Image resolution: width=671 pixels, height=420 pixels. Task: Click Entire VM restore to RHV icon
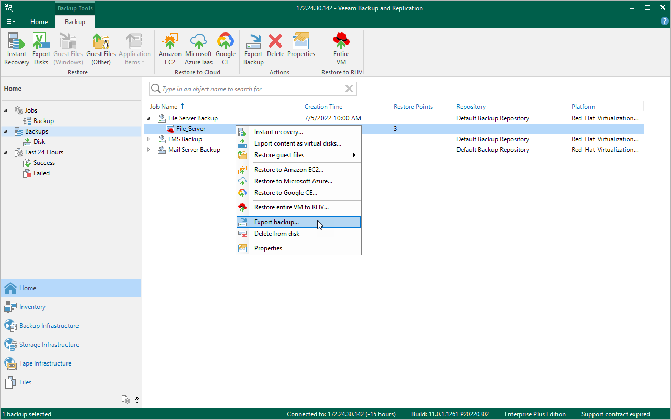[341, 49]
